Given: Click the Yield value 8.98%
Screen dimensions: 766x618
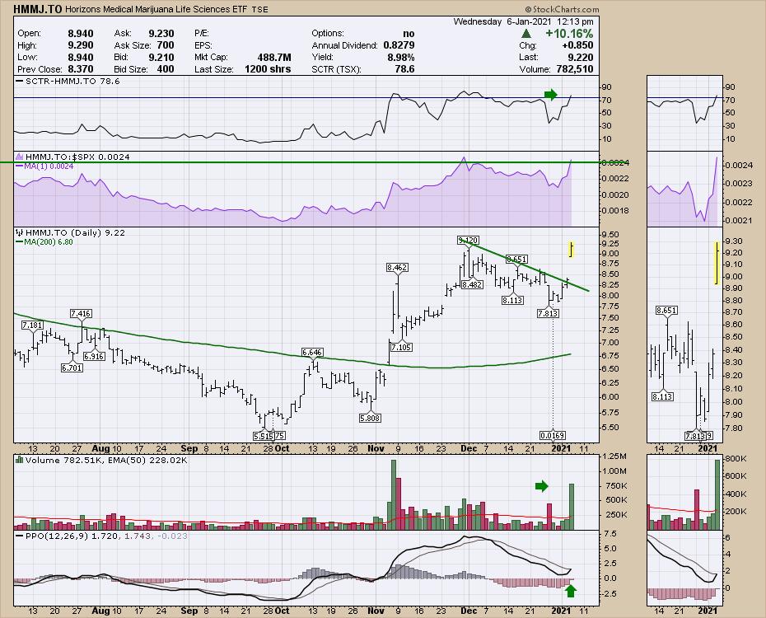Looking at the screenshot, I should (400, 57).
